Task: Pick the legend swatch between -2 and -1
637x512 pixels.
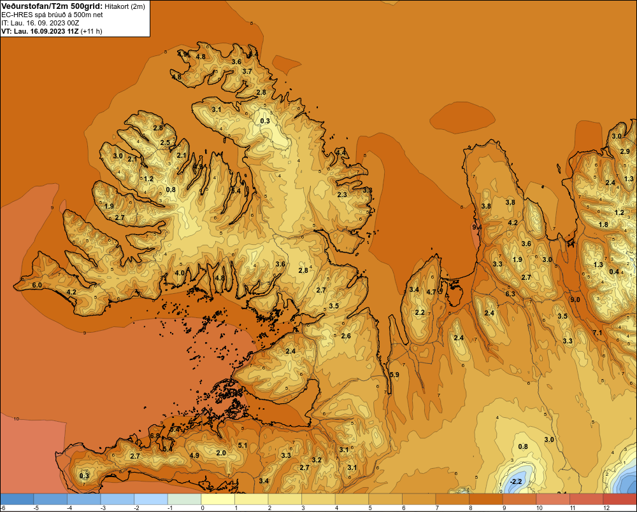Action: [x=151, y=499]
